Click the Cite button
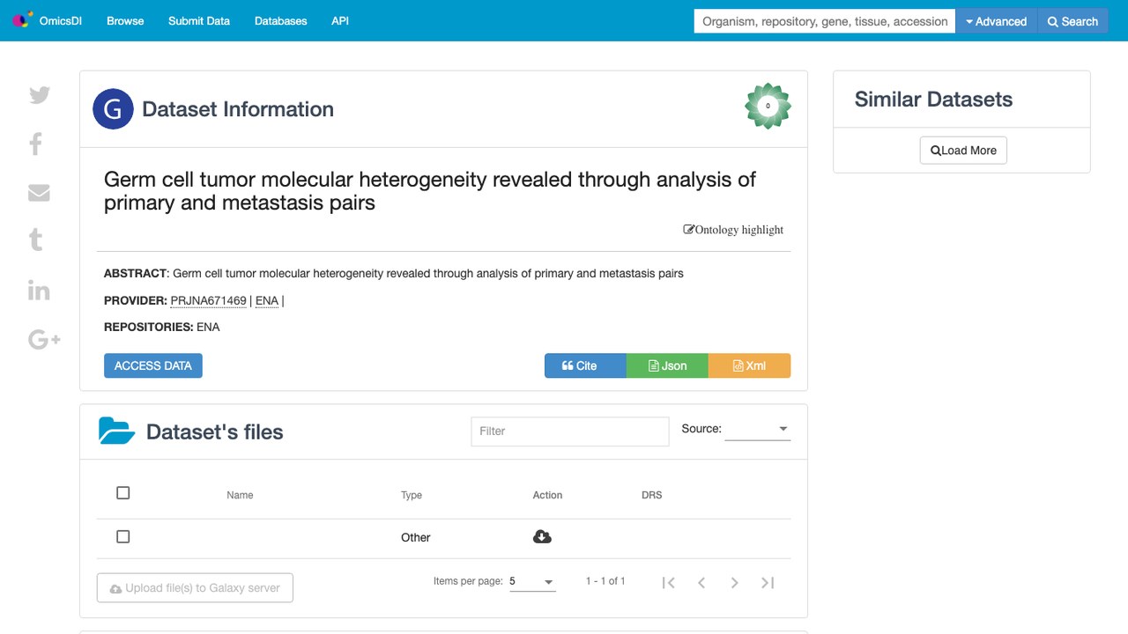Screen dimensions: 1128x634 [x=585, y=365]
